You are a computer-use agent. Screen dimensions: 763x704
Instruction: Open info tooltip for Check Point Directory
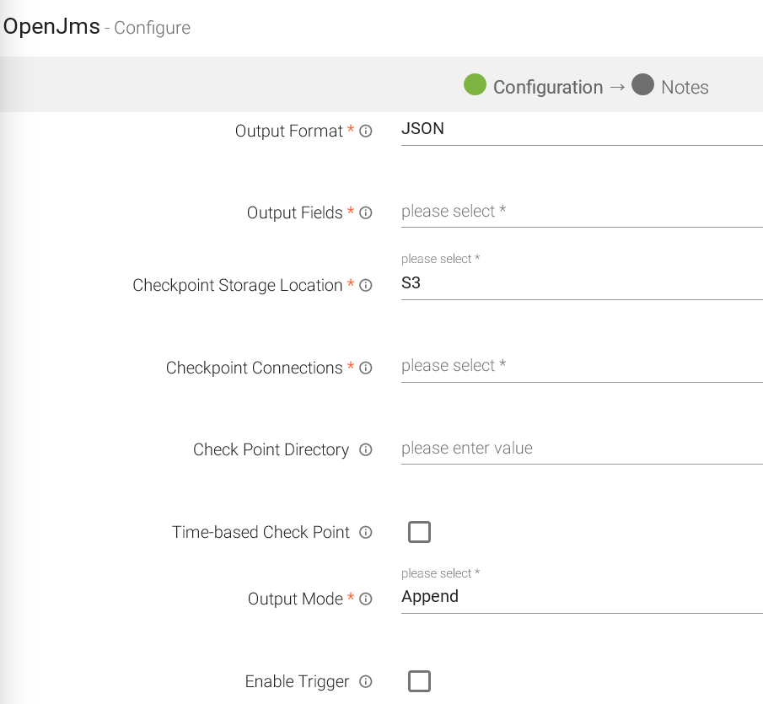366,450
